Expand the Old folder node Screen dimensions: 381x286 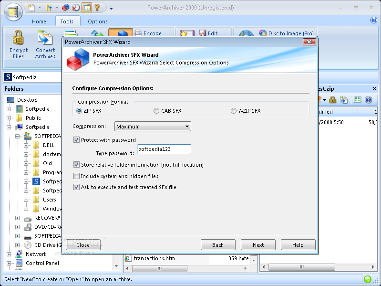[26, 163]
